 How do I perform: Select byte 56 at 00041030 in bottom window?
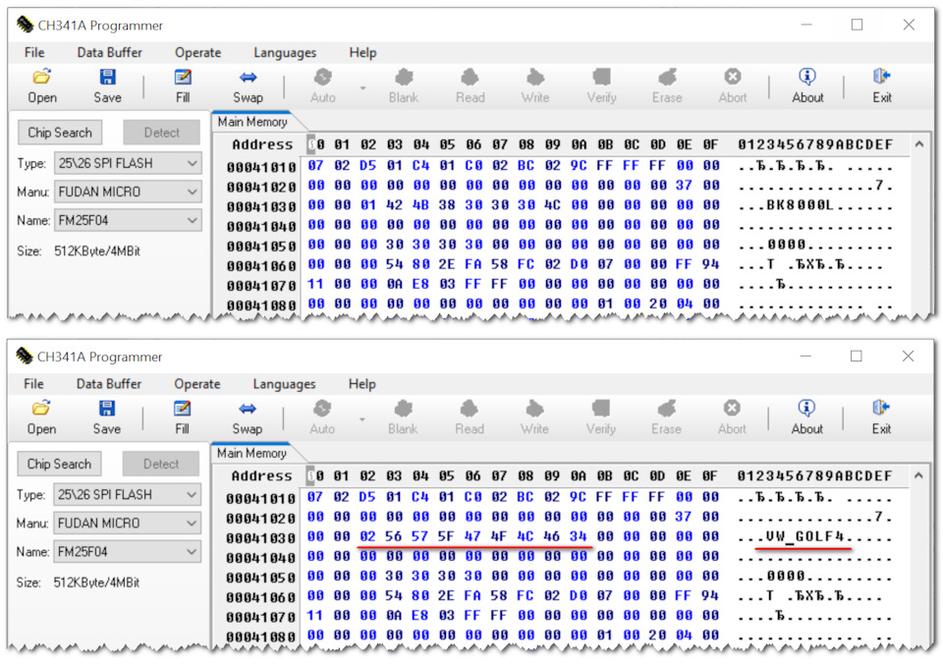coord(394,536)
